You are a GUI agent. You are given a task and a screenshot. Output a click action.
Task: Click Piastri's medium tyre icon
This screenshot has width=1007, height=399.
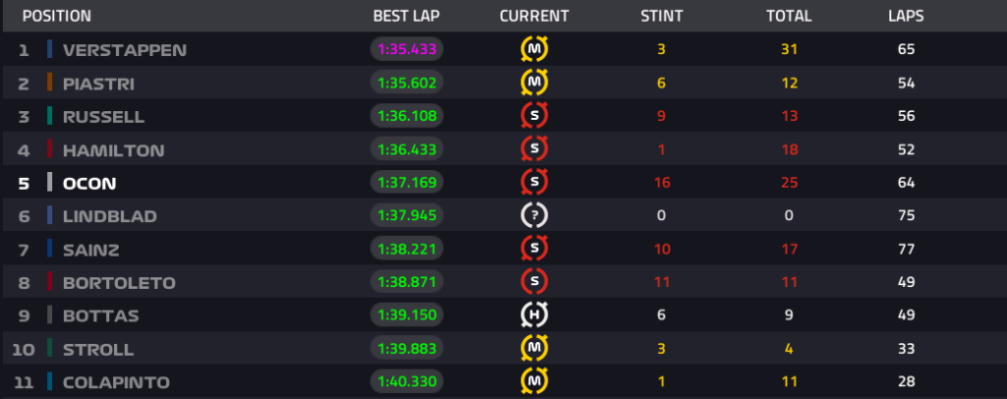coord(534,83)
